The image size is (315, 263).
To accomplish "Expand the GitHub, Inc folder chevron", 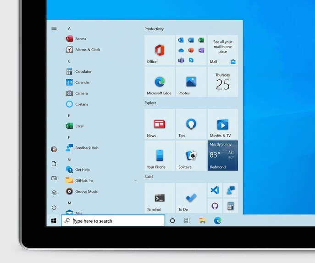I will (135, 181).
